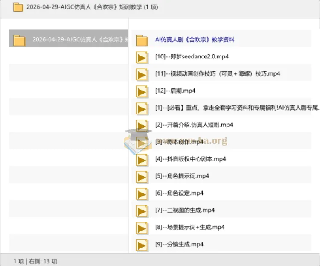Select file name [12]--后期.mp4
This screenshot has width=320, height=266.
[x=175, y=91]
